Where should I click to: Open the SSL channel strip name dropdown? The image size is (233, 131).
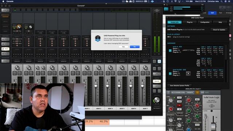click(x=178, y=92)
